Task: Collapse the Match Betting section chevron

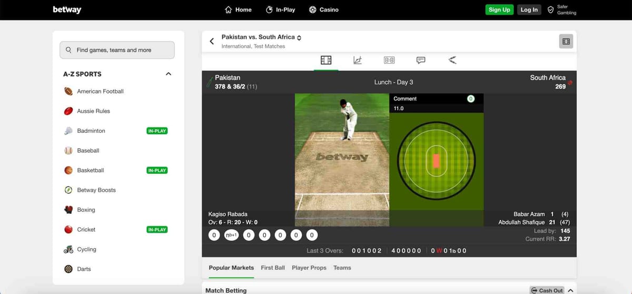Action: coord(570,290)
